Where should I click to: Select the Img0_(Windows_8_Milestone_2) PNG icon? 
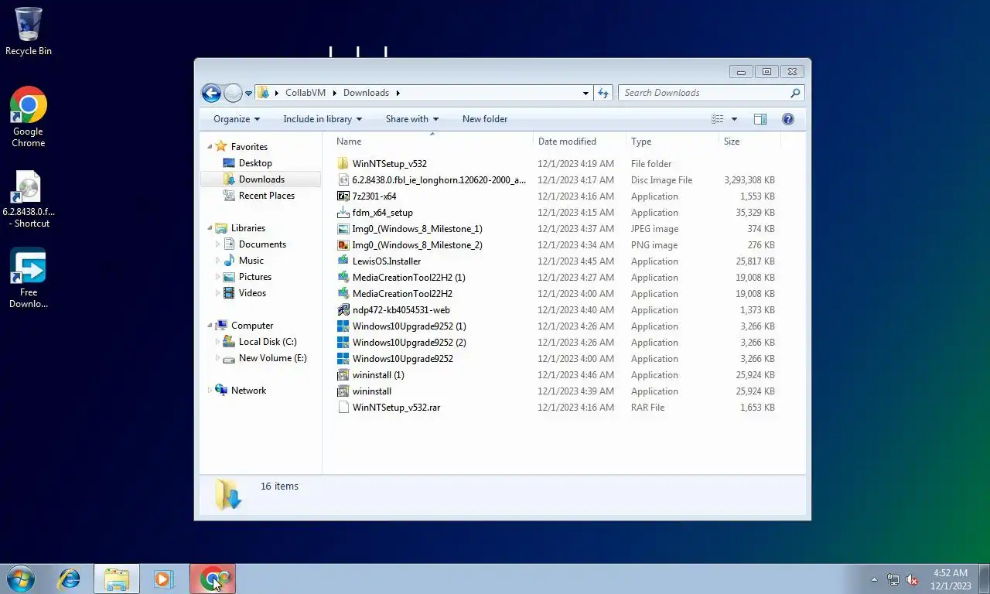click(x=343, y=245)
